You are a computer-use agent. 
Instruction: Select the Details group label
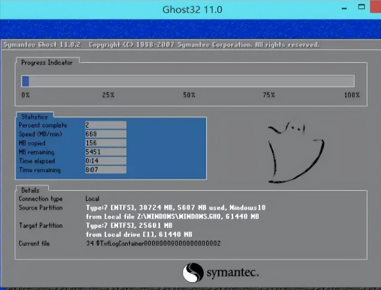click(x=30, y=190)
